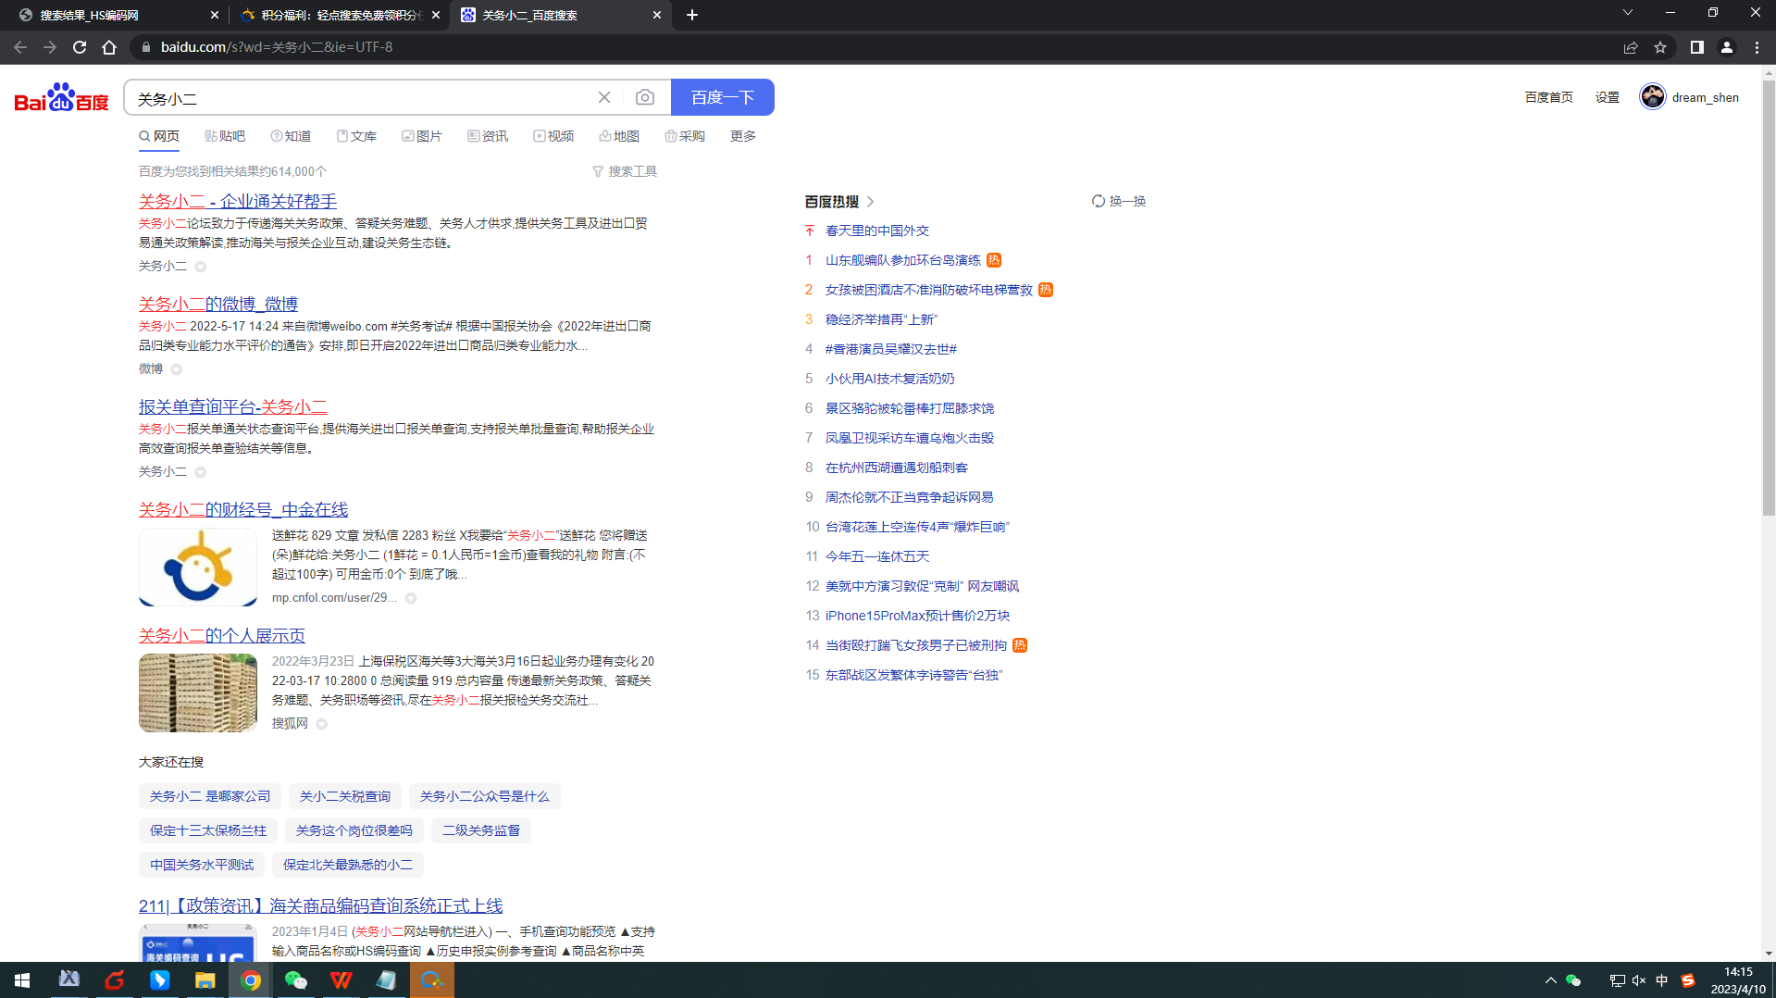
Task: Click the icon next to 搜狐网 source
Action: pyautogui.click(x=322, y=724)
